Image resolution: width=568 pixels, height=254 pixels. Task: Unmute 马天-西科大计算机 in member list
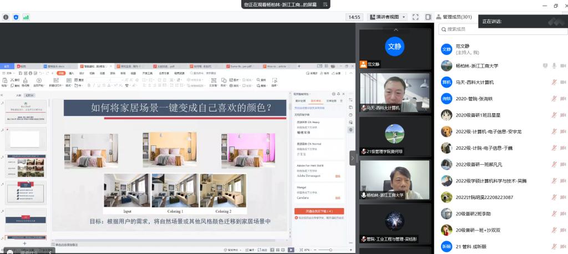click(554, 82)
